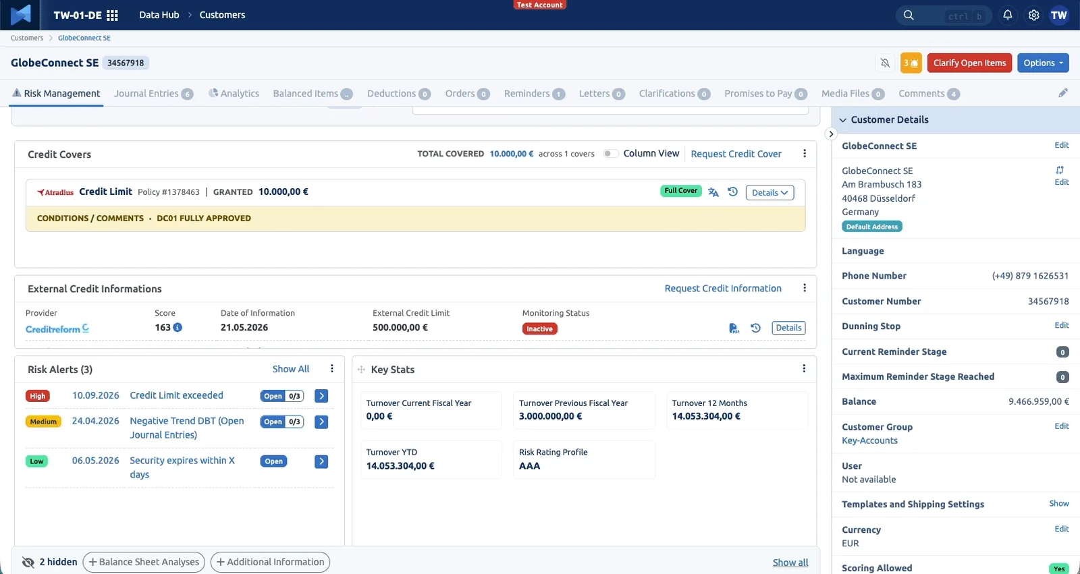Add the Balance Sheet Analyses section
The image size is (1080, 574).
(144, 562)
